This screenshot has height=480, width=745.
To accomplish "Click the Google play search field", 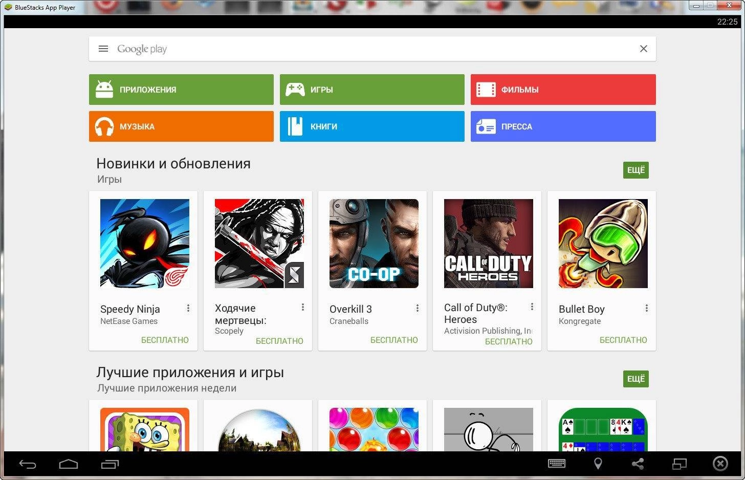I will [372, 49].
